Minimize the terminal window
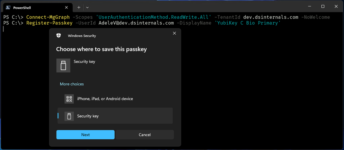The image size is (344, 150). tap(310, 7)
